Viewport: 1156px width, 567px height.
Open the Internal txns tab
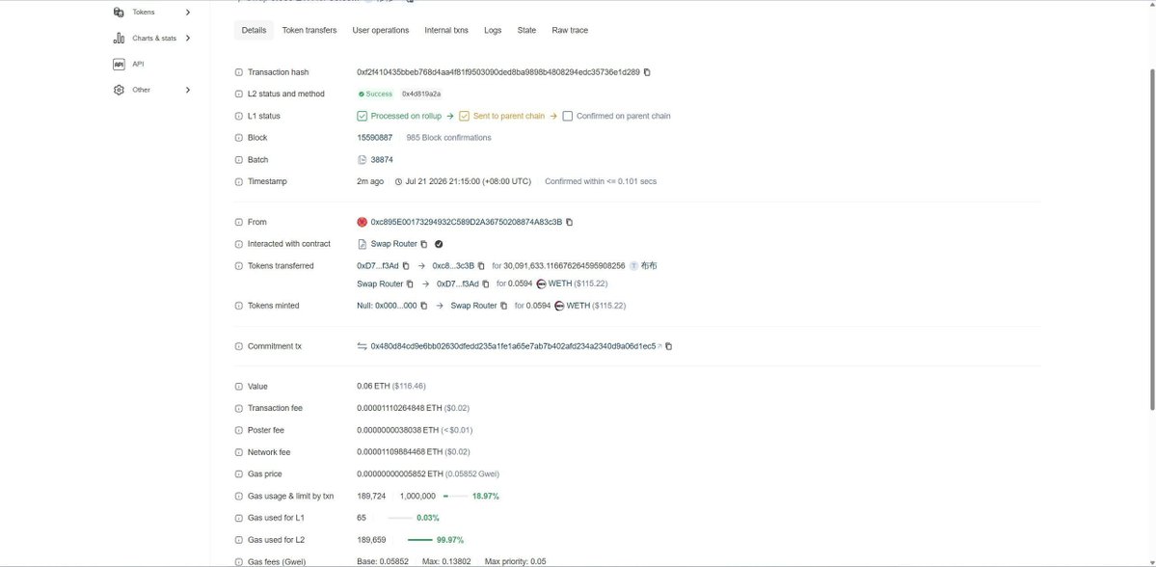point(446,30)
